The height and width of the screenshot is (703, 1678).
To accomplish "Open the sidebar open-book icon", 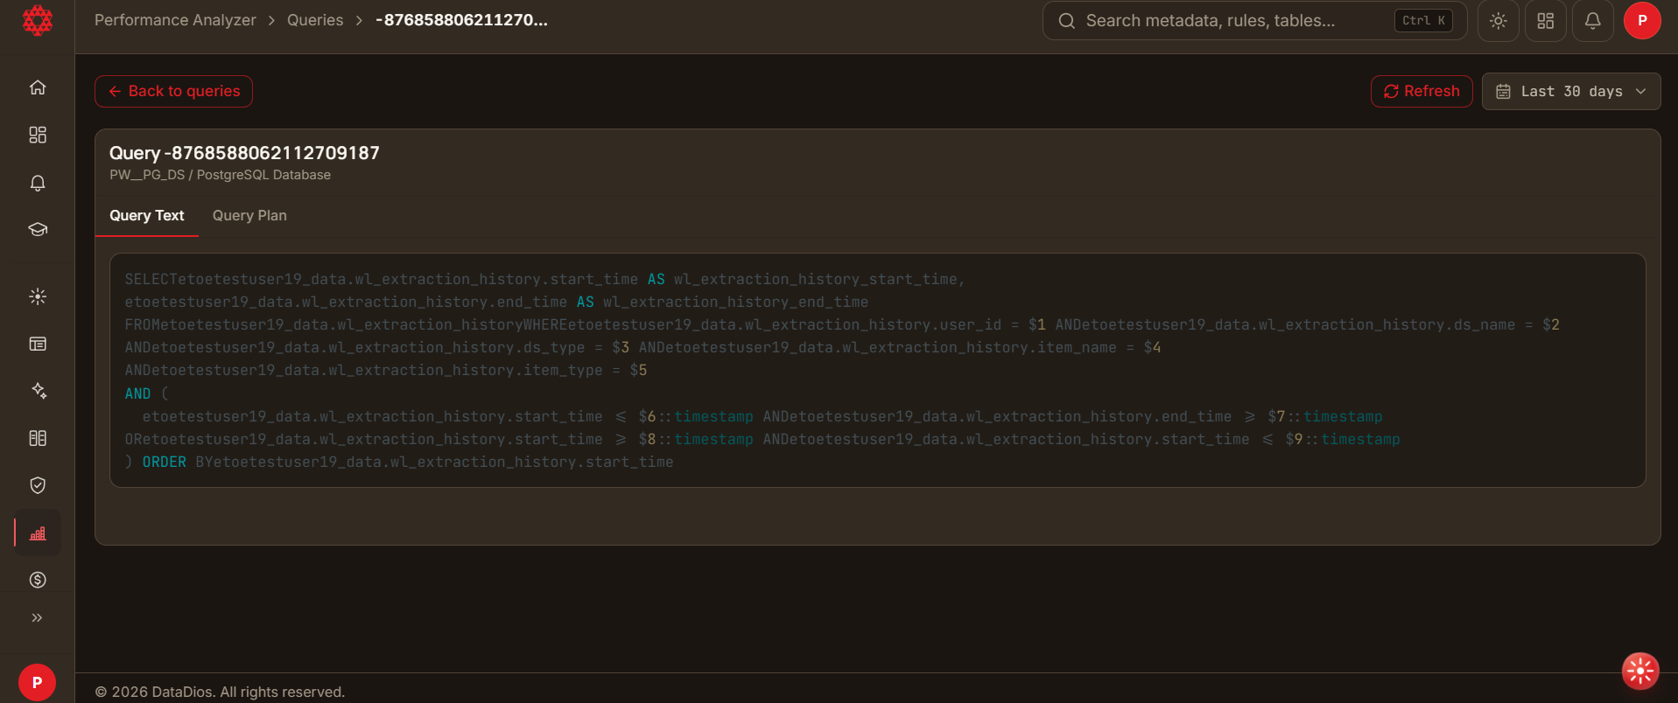I will (38, 438).
